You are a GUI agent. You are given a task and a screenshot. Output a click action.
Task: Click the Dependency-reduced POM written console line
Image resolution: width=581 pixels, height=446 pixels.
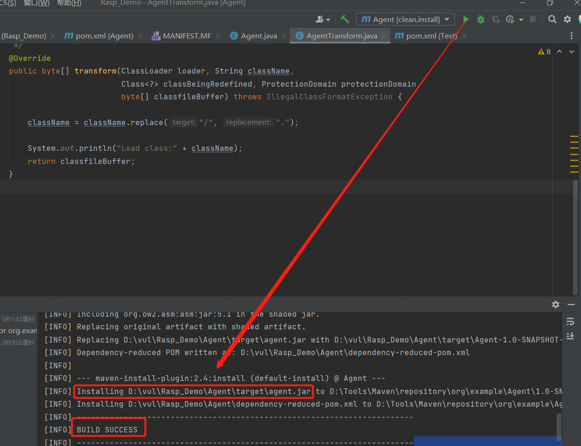point(273,353)
